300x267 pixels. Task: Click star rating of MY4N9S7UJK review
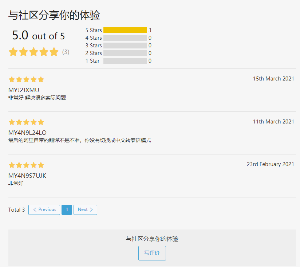(26, 165)
